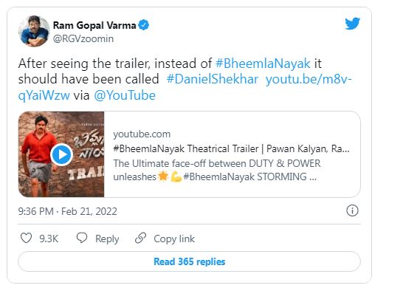Follow the youtu.be/m8v- short link
This screenshot has width=420, height=288.
pos(309,79)
